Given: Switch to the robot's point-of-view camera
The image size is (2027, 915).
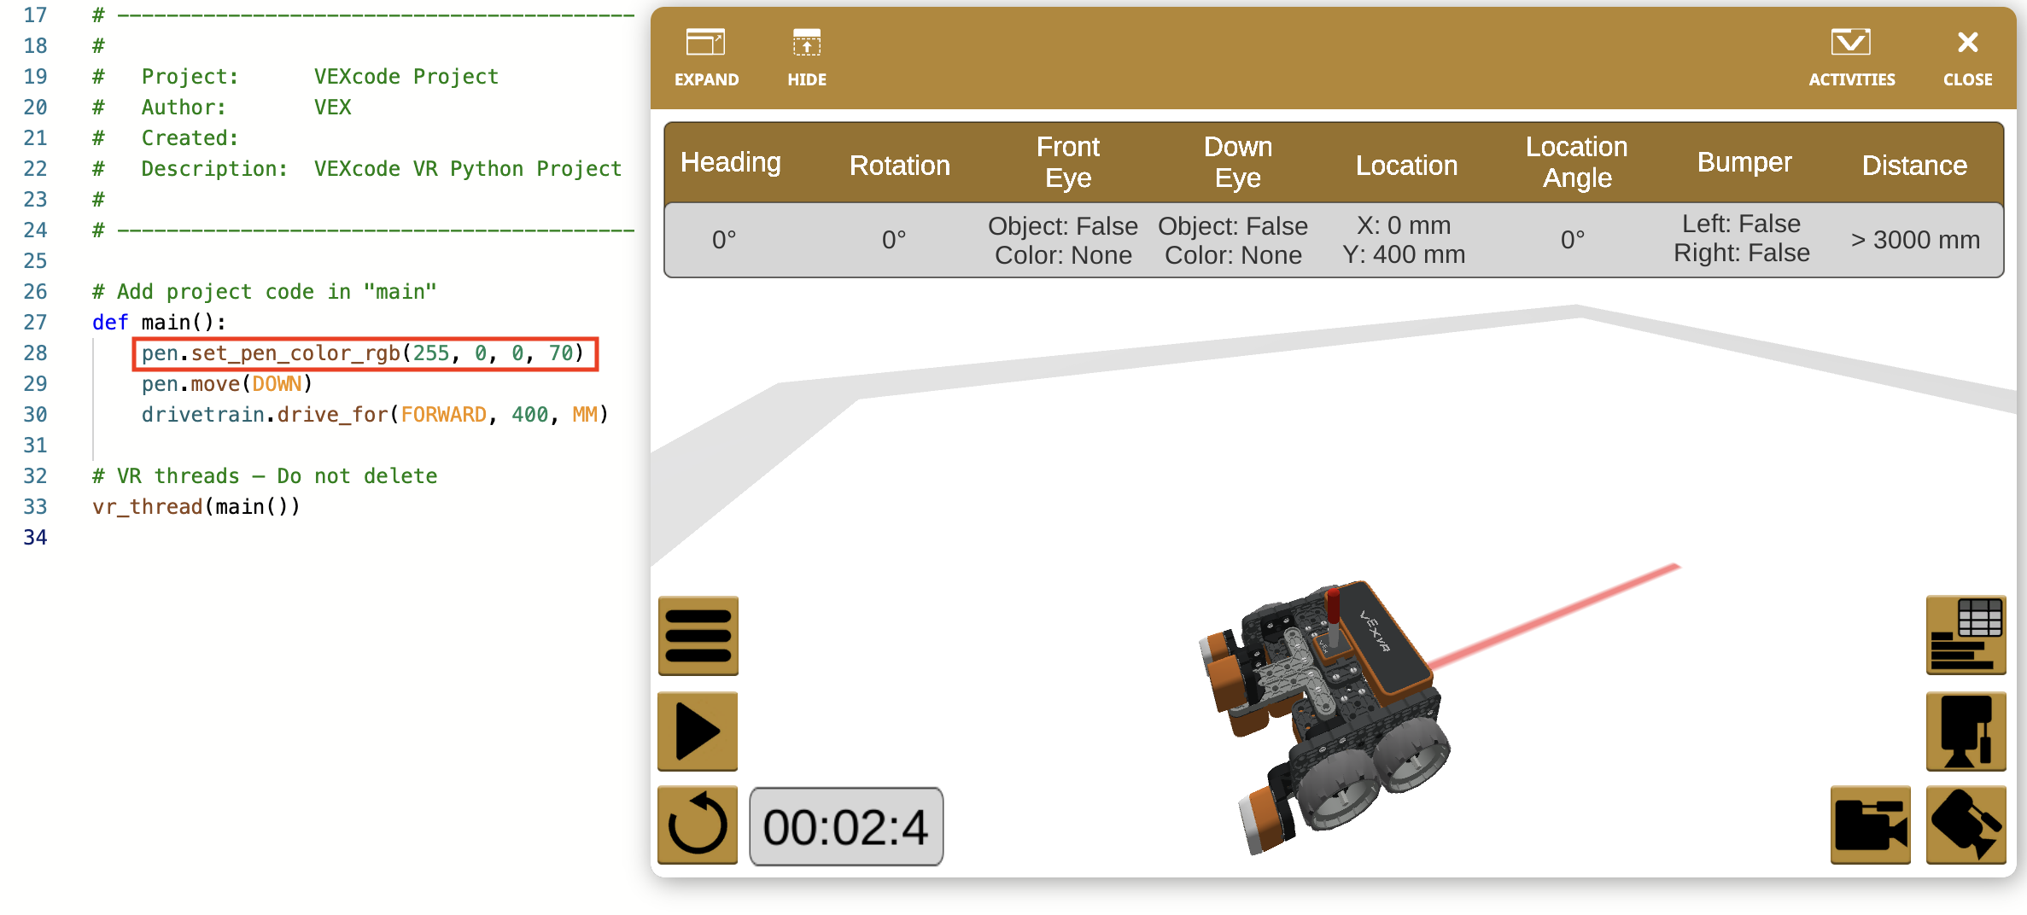Looking at the screenshot, I should [1966, 731].
